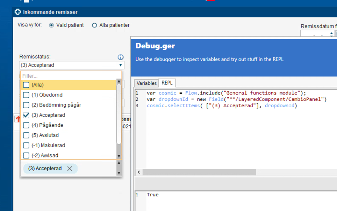Check the (-1) Makulerad checkbox
The height and width of the screenshot is (211, 337).
(26, 145)
